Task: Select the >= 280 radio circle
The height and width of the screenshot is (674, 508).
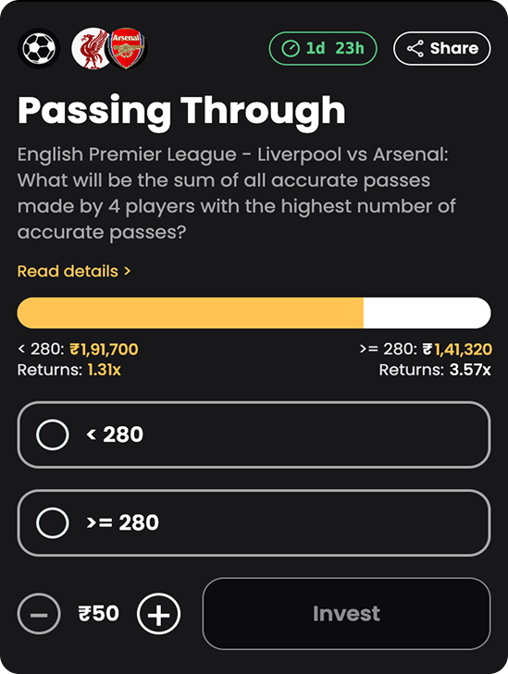Action: (53, 522)
